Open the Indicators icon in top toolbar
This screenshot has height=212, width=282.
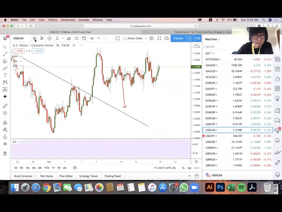(68, 38)
